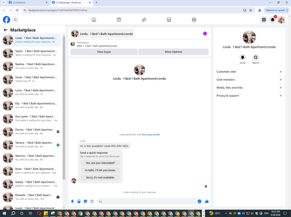Open Donna's conversation in the list

click(x=31, y=131)
